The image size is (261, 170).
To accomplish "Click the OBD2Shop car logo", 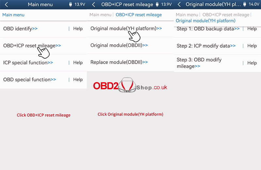I will [x=127, y=86].
